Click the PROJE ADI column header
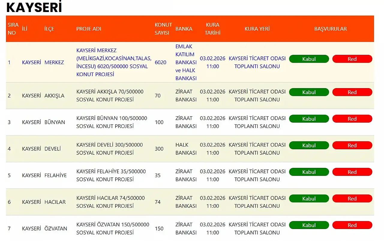This screenshot has width=384, height=241. pyautogui.click(x=88, y=29)
